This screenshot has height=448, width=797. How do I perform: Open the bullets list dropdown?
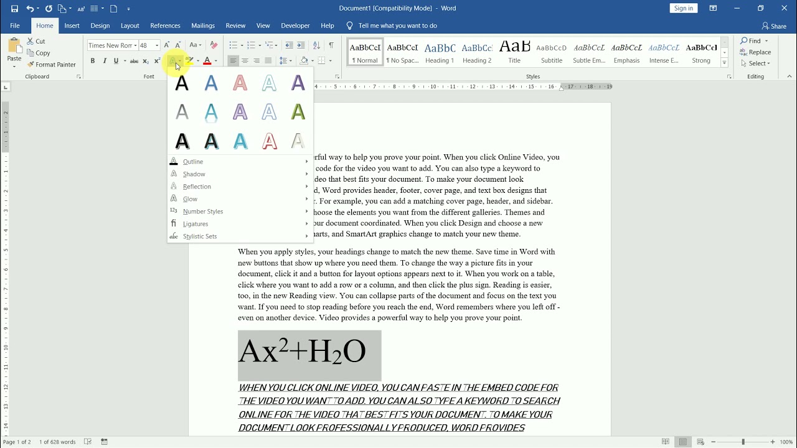click(x=241, y=45)
